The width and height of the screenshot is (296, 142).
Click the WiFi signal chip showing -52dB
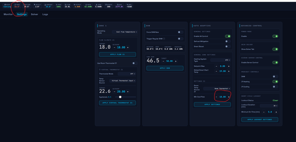click(129, 6)
